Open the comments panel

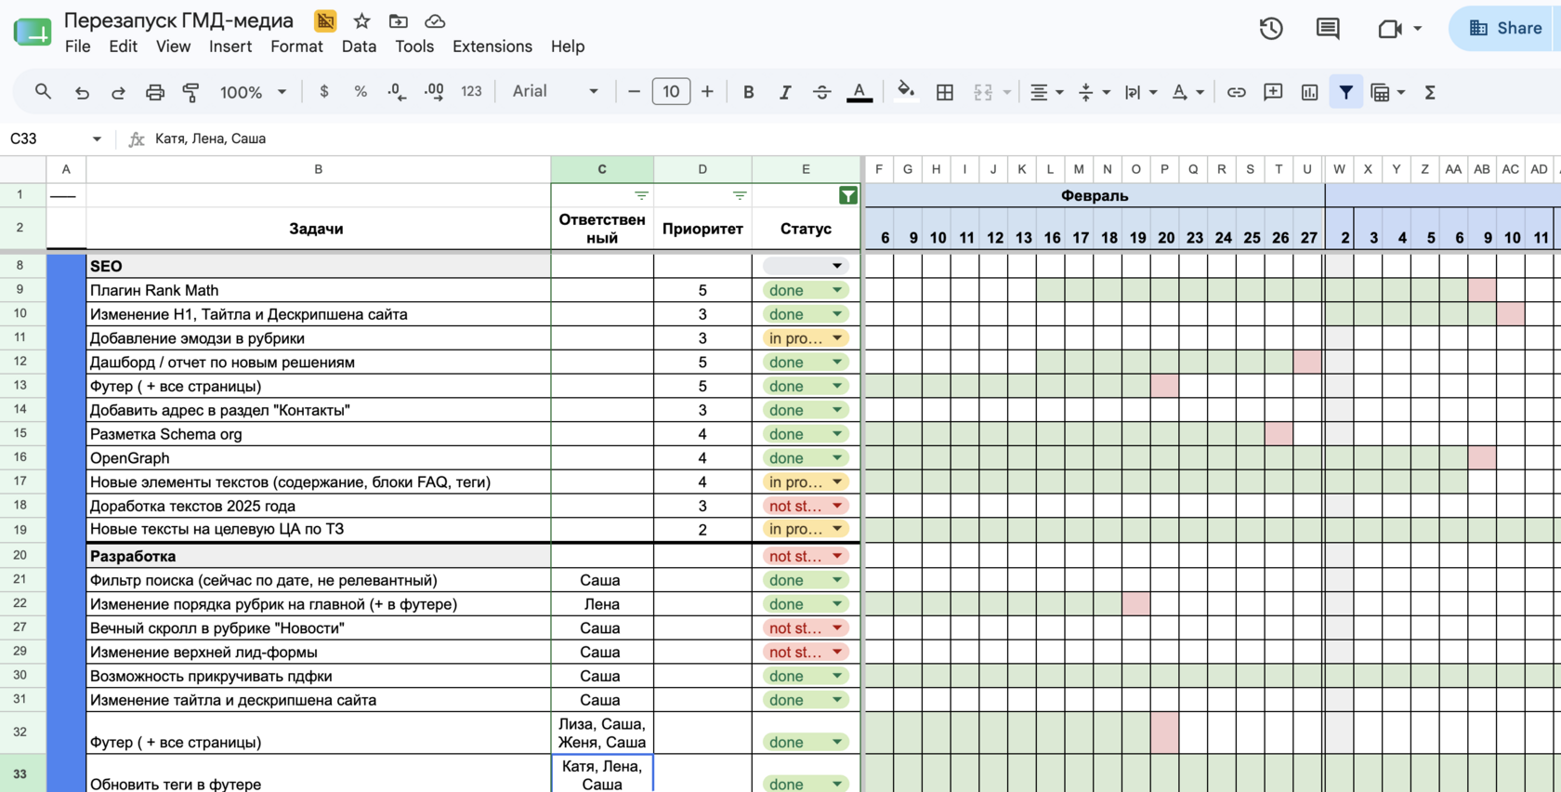(x=1328, y=29)
